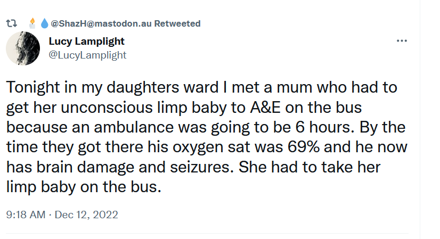This screenshot has width=440, height=239.
Task: Open the @LucyLamplight handle link
Action: [87, 54]
